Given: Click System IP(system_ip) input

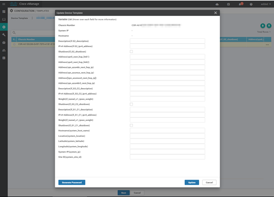Looking at the screenshot, I should coord(168,152).
